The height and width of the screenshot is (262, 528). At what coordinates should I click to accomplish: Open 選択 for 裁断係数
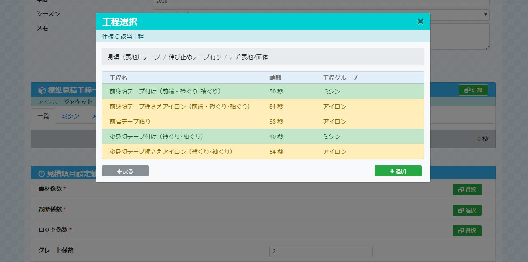click(x=467, y=210)
